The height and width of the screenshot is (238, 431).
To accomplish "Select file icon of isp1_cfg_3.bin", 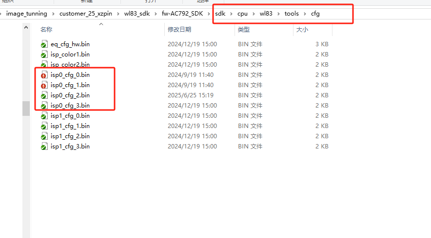I will tap(44, 146).
